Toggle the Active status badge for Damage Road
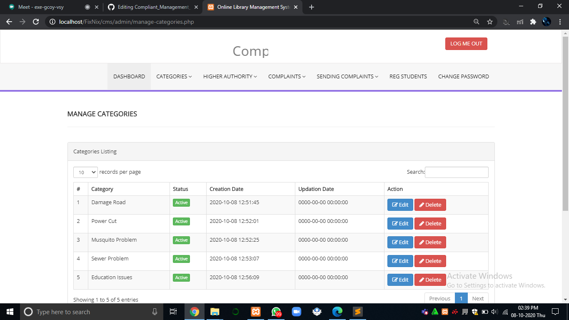 (181, 202)
